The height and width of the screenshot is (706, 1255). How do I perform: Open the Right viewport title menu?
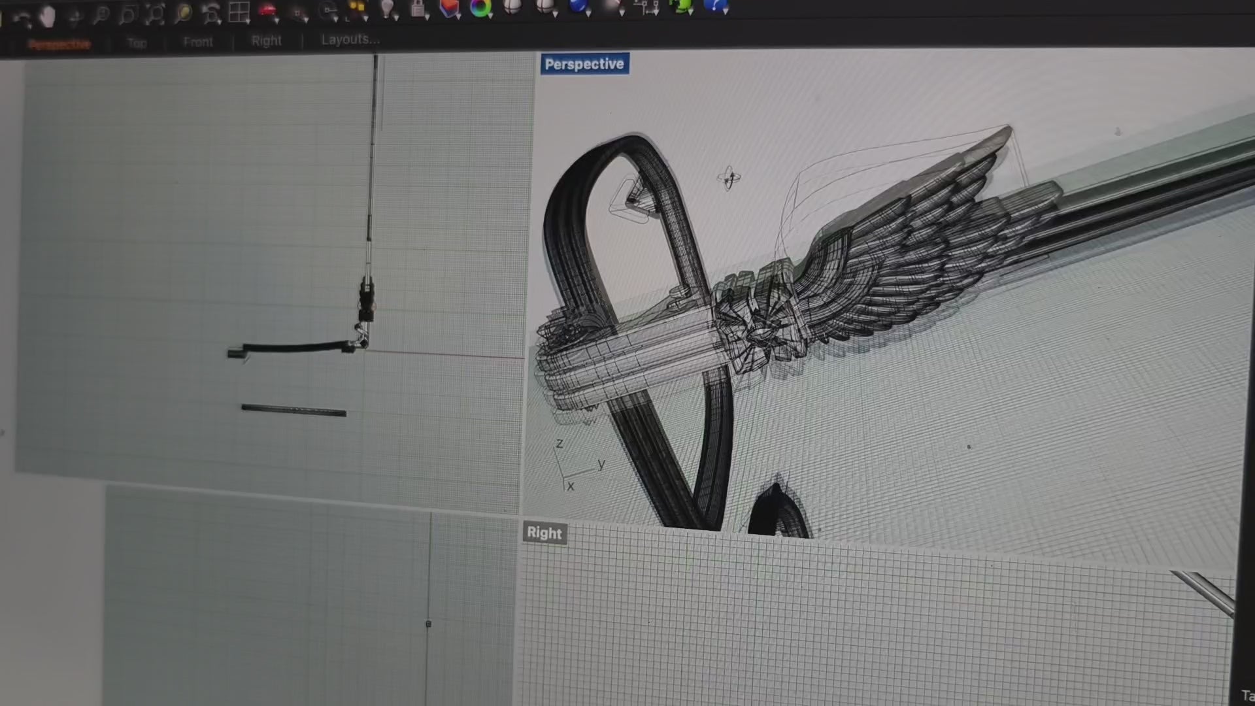[544, 533]
